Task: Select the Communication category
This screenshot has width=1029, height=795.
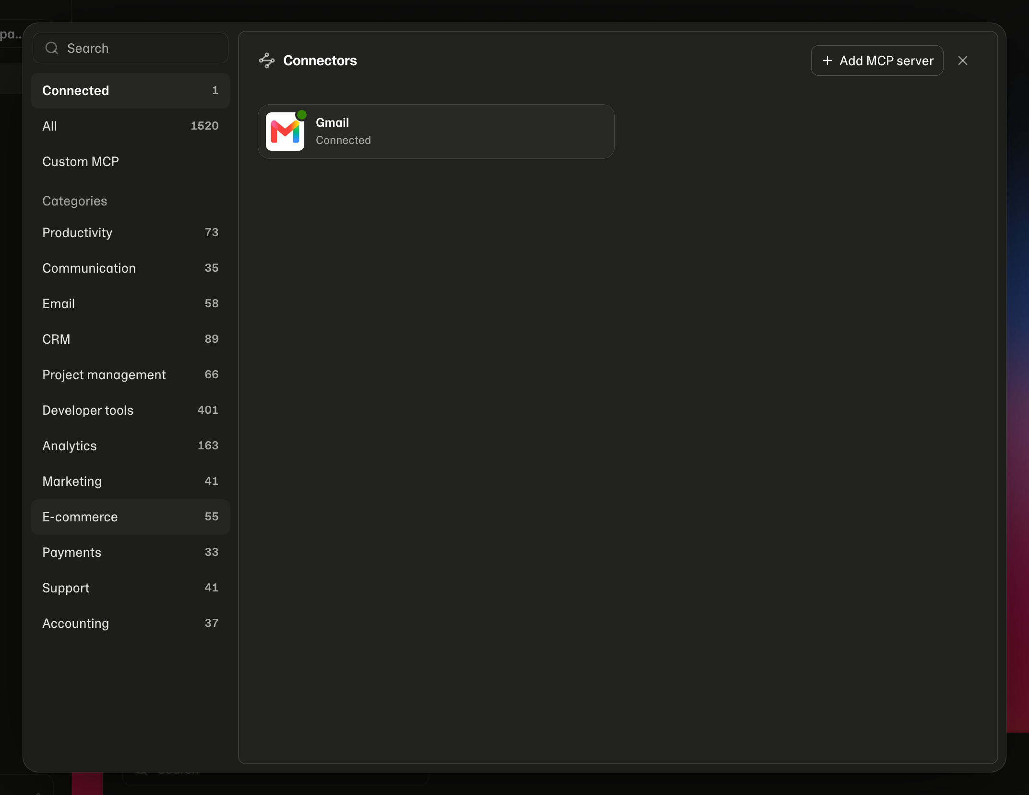Action: coord(131,268)
